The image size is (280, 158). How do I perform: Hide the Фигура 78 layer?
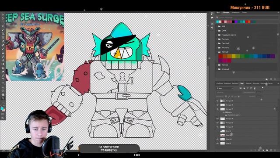(217, 119)
